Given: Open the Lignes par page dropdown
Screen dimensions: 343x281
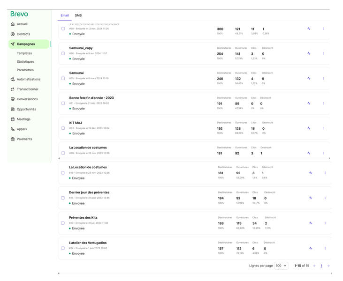Looking at the screenshot, I should click(282, 266).
